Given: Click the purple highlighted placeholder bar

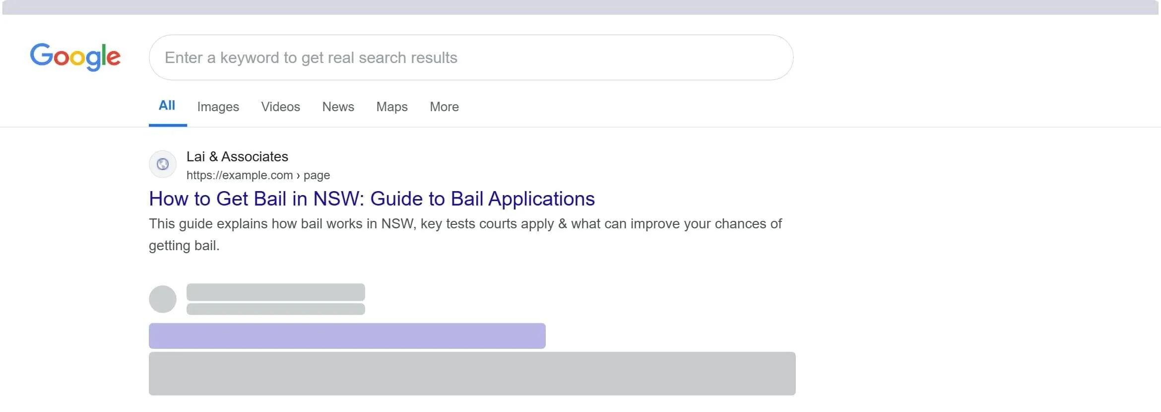Looking at the screenshot, I should pyautogui.click(x=347, y=336).
